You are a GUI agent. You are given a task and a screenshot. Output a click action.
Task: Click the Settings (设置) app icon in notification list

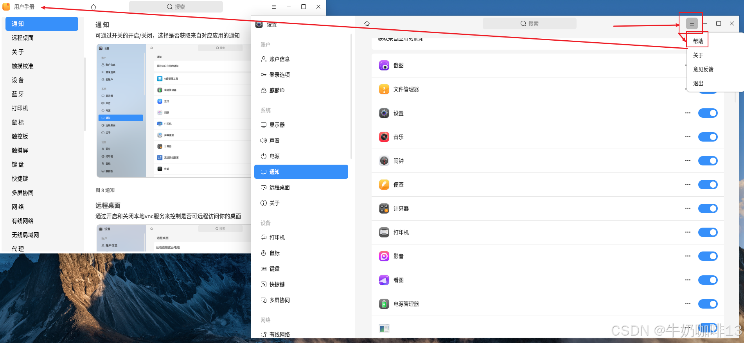[x=384, y=113]
